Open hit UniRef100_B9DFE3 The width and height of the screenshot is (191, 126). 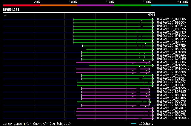[171, 32]
